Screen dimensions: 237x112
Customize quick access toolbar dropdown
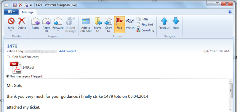(31, 5)
